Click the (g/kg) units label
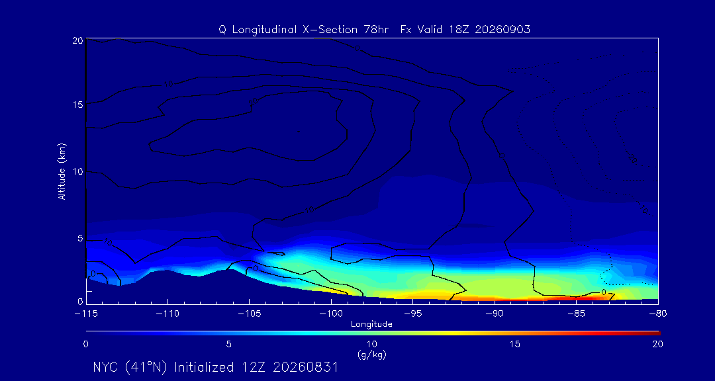 [x=371, y=355]
